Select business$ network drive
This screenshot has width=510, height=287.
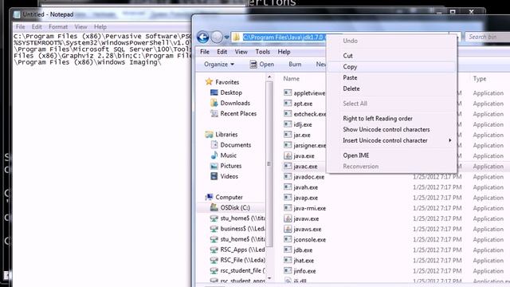pos(242,229)
